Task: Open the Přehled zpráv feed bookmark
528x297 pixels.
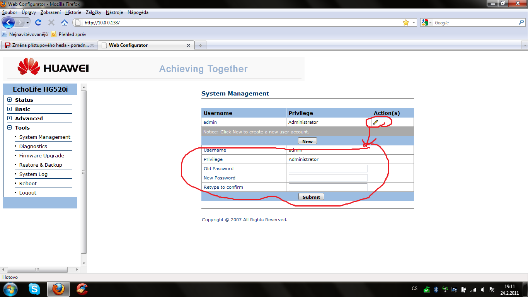Action: [x=69, y=34]
